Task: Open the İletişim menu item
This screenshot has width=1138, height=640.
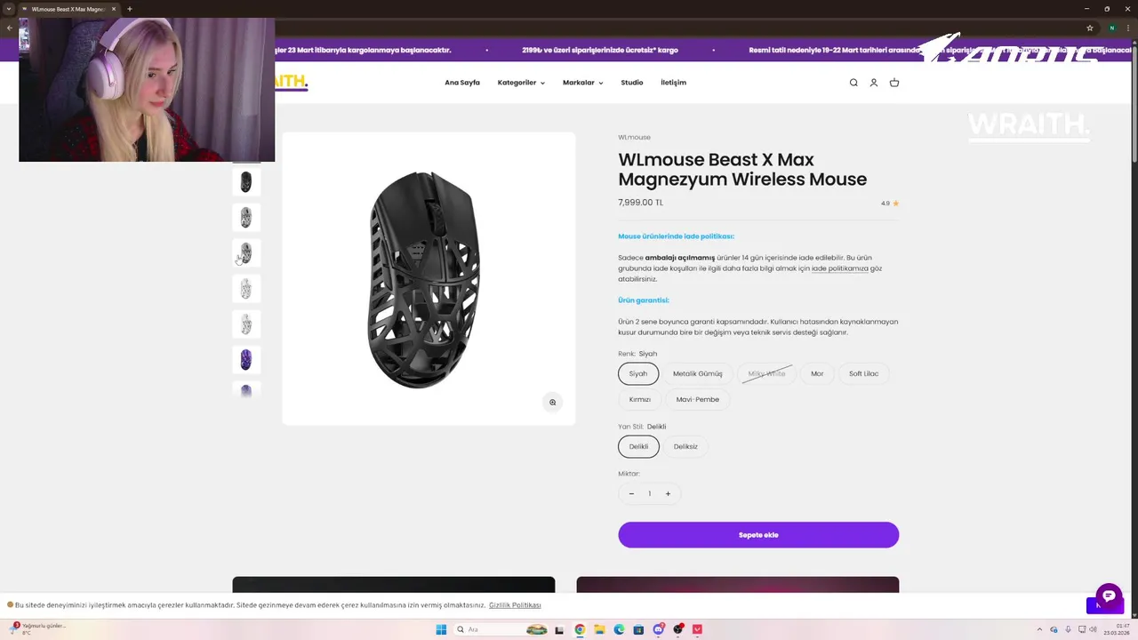Action: (x=673, y=83)
